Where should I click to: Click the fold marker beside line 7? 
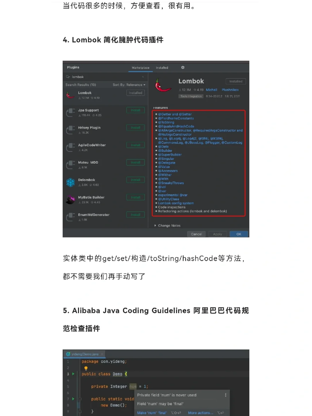[80, 399]
